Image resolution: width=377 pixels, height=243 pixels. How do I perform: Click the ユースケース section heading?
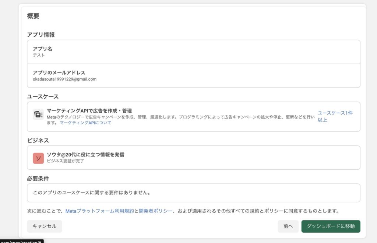(x=43, y=96)
